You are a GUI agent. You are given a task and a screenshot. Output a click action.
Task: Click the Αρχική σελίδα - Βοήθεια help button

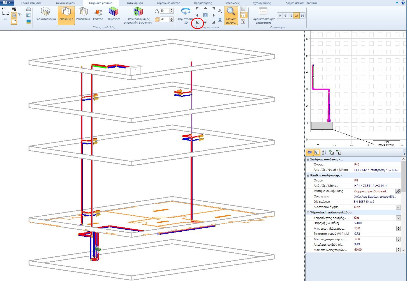click(300, 3)
